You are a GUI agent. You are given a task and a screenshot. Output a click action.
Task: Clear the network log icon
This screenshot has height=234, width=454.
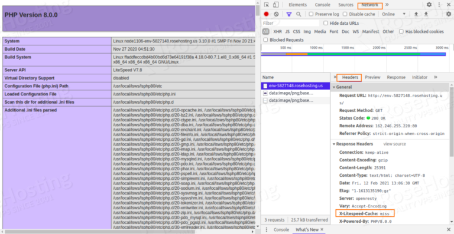pyautogui.click(x=276, y=14)
